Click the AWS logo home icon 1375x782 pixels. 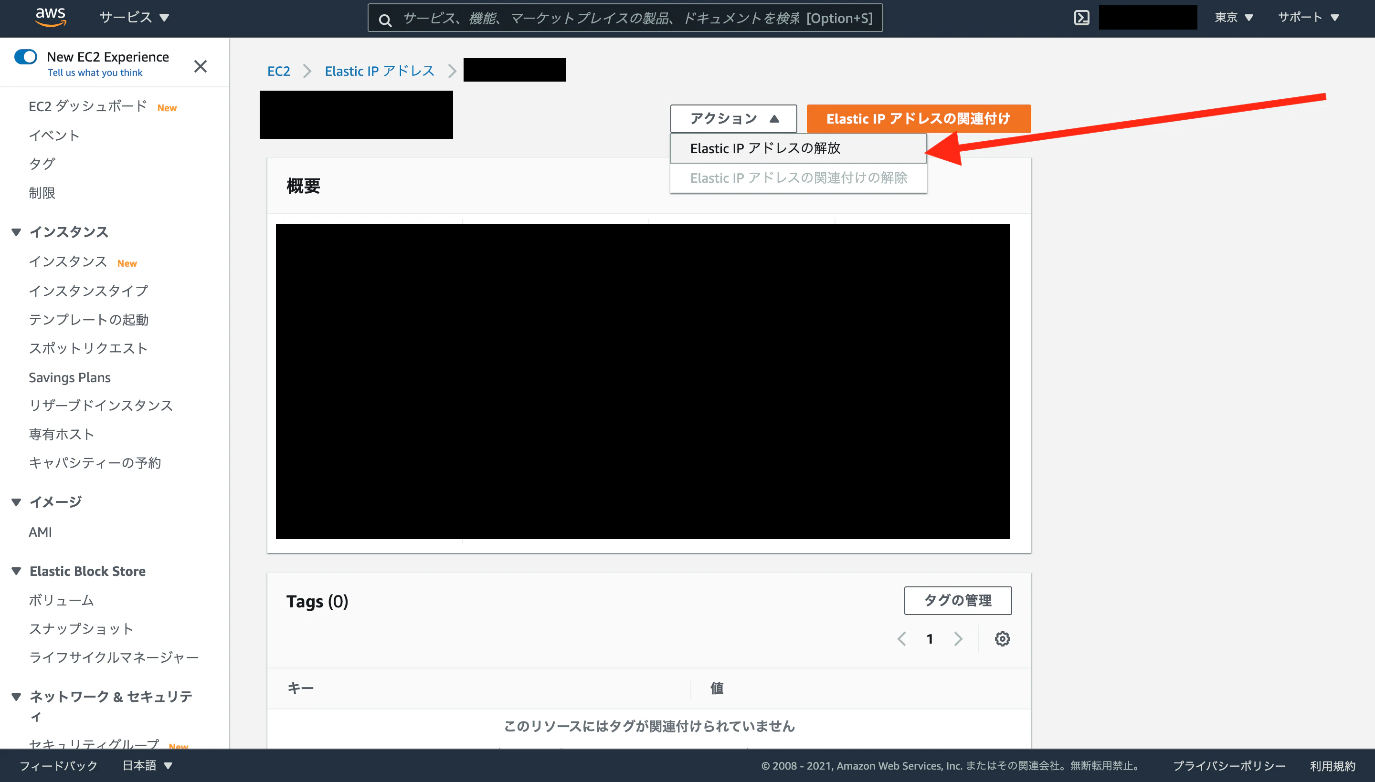tap(51, 17)
